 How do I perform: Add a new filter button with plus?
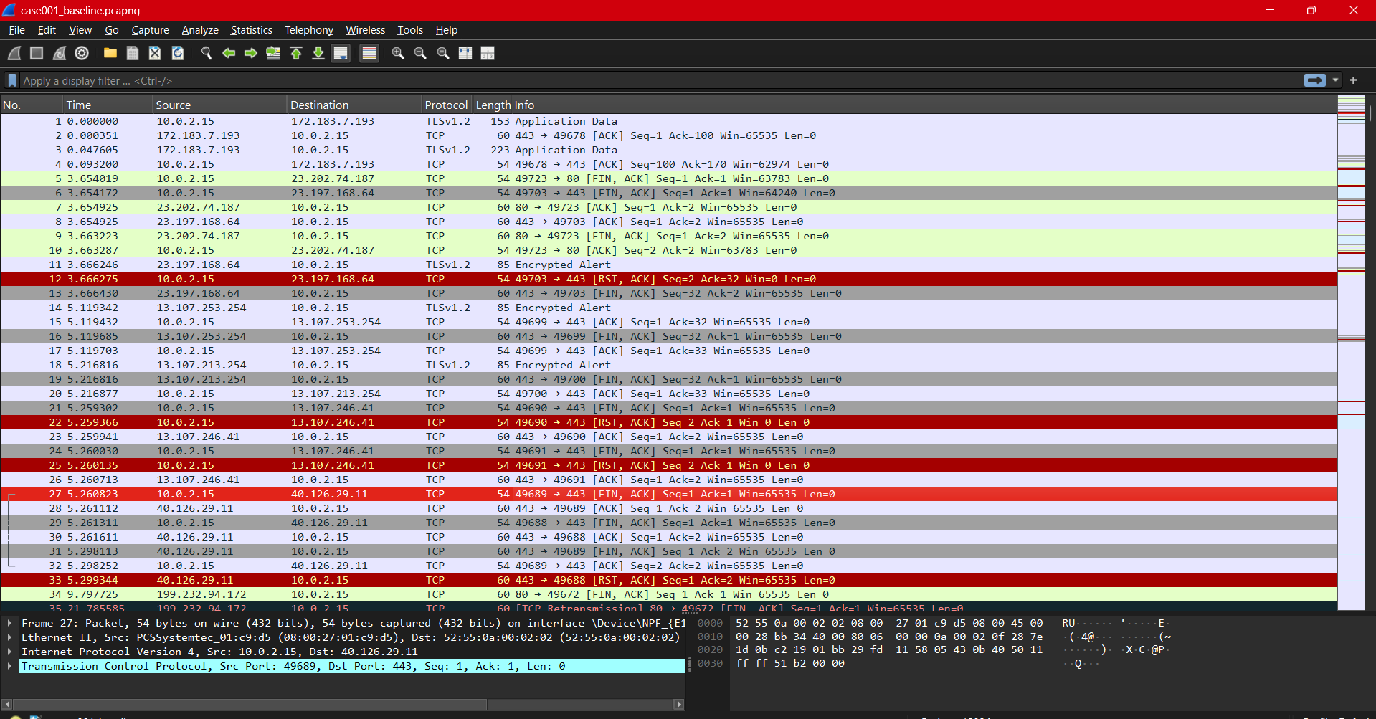point(1354,80)
